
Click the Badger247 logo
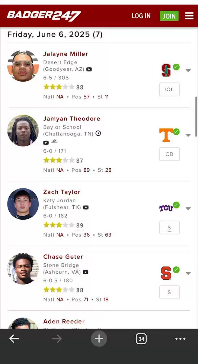tap(44, 15)
